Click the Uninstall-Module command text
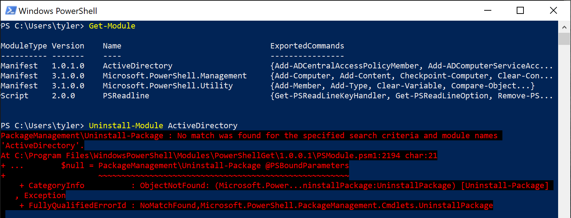 click(126, 125)
